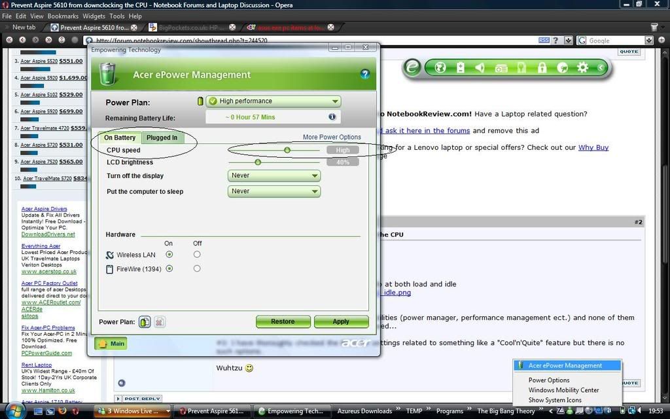Expand the Google search engine dropdown

(x=648, y=40)
